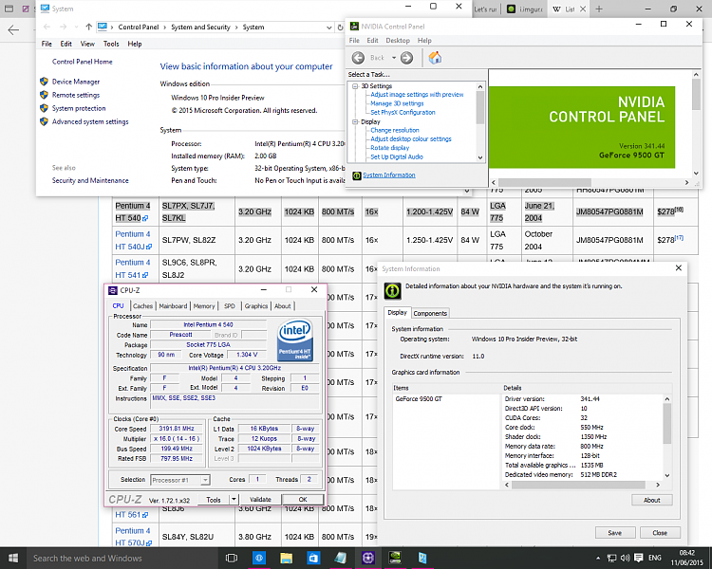Open the System address bar dropdown
The image size is (712, 569).
(329, 28)
